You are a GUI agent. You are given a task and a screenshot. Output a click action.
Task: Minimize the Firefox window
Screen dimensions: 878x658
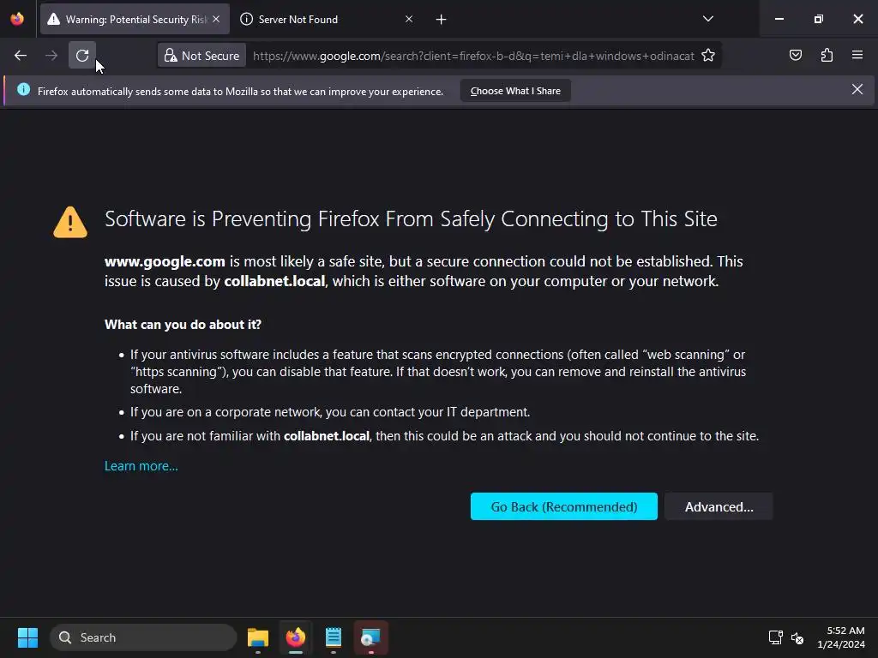click(x=779, y=19)
